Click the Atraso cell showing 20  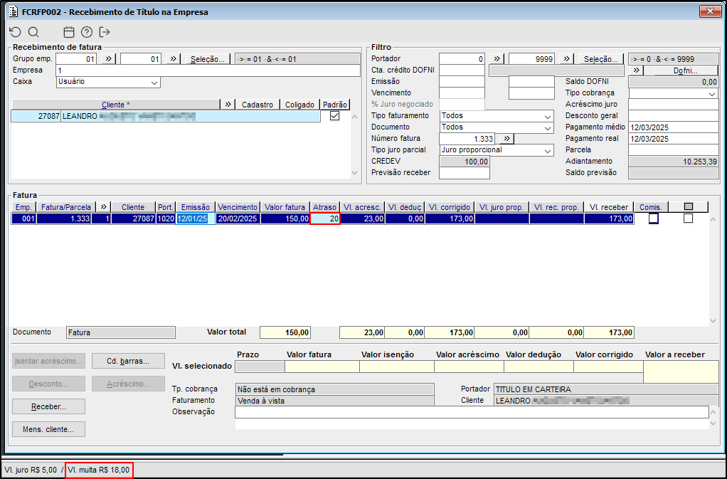tap(325, 219)
